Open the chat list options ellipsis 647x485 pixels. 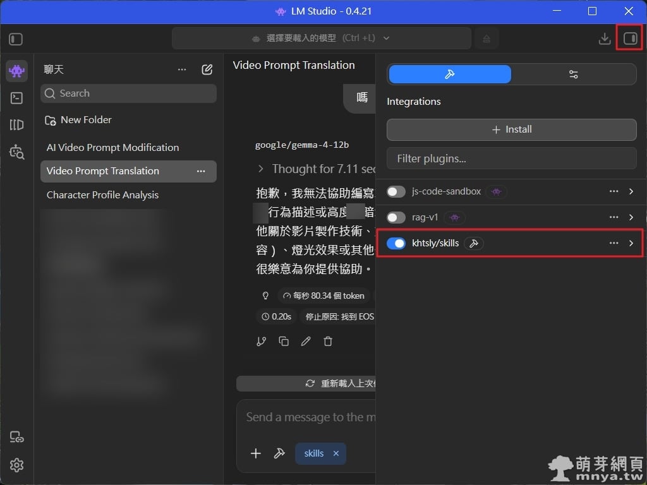182,69
